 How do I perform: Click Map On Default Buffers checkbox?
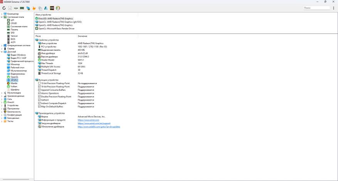click(x=39, y=106)
